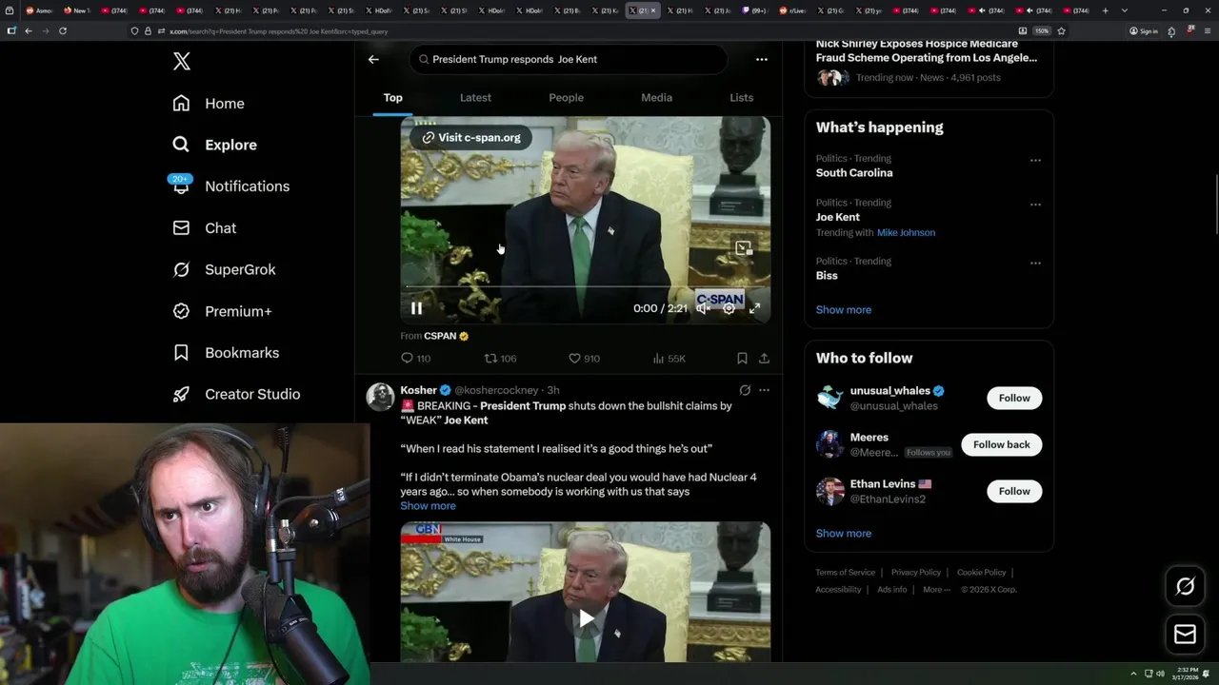Viewport: 1219px width, 685px height.
Task: Open the Biss trending topic
Action: tap(827, 276)
